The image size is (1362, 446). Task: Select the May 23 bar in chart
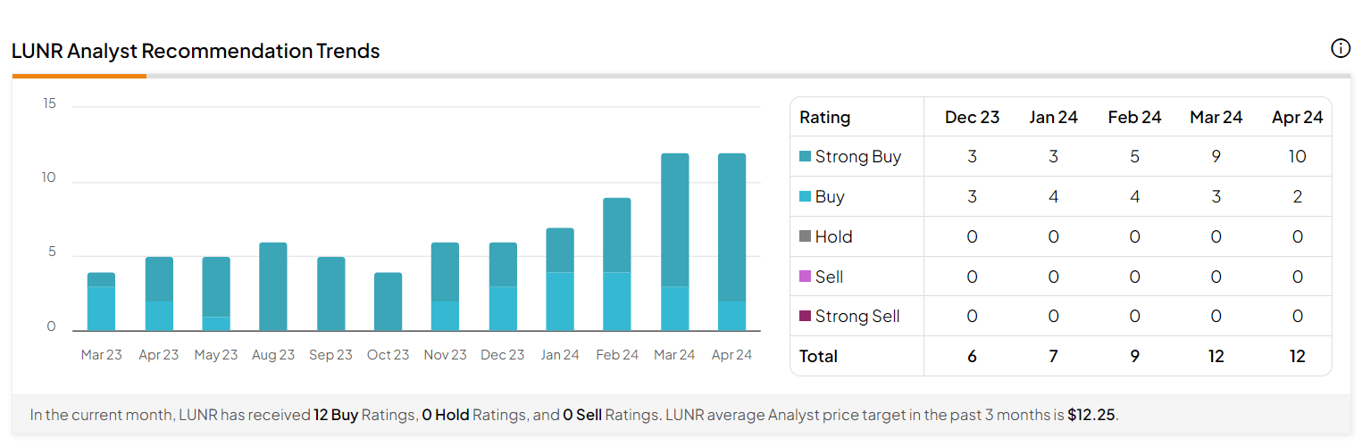pos(216,294)
